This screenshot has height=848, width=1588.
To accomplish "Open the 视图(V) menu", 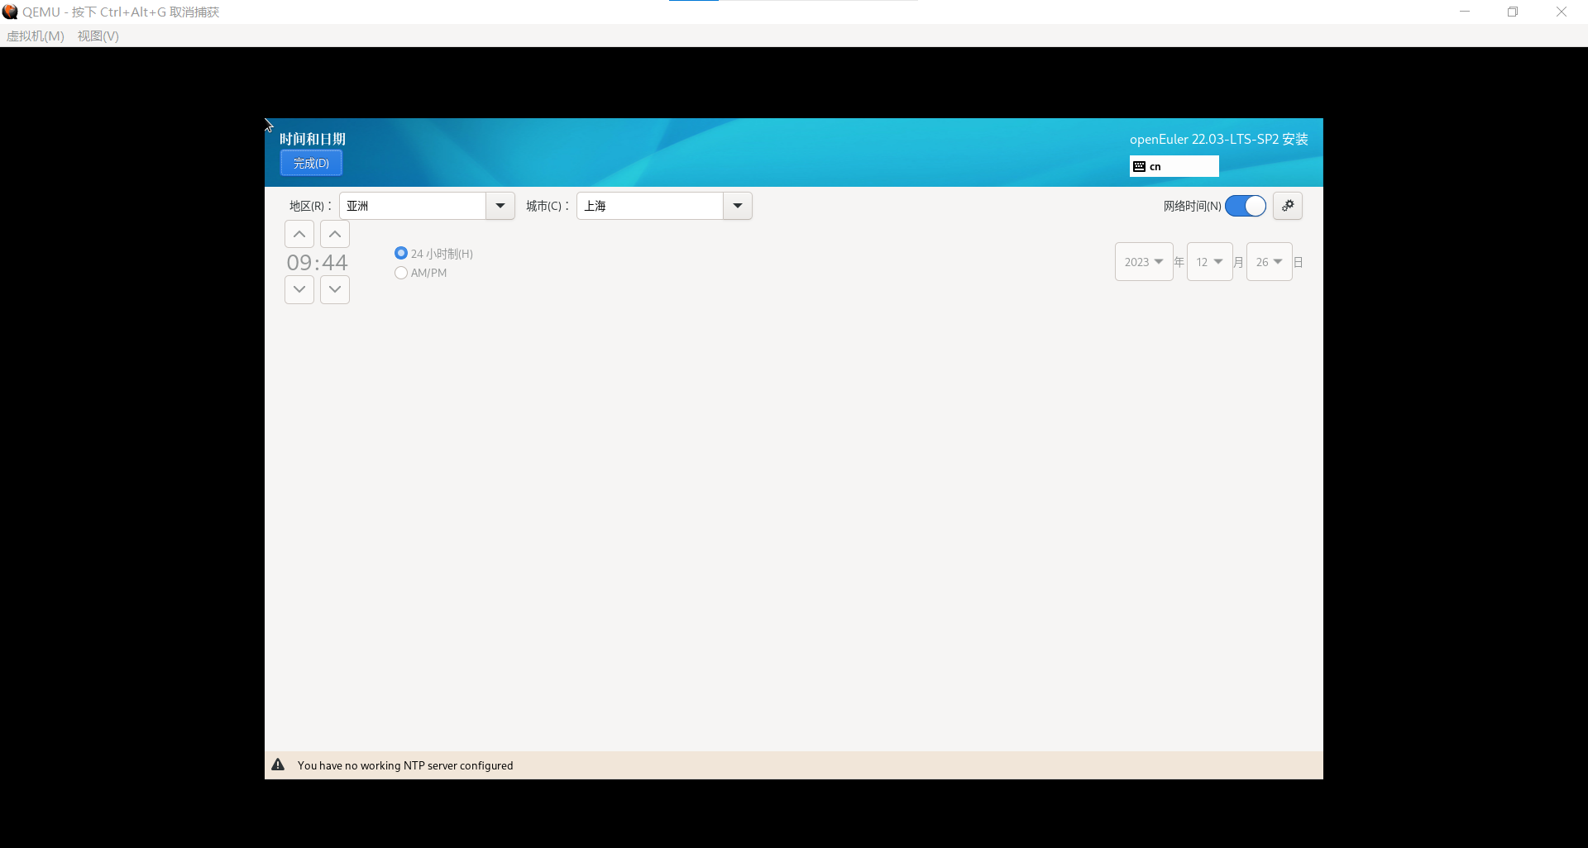I will (x=98, y=36).
